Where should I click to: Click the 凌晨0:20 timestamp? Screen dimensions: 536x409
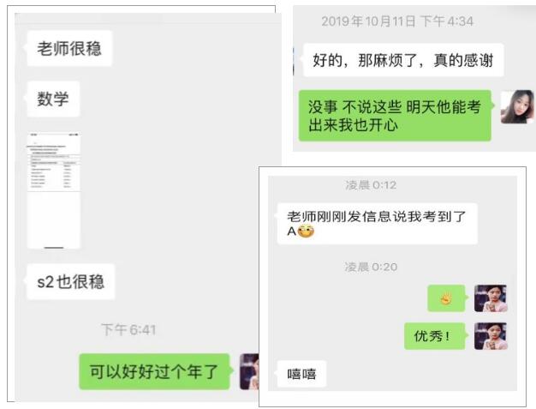[x=371, y=267]
